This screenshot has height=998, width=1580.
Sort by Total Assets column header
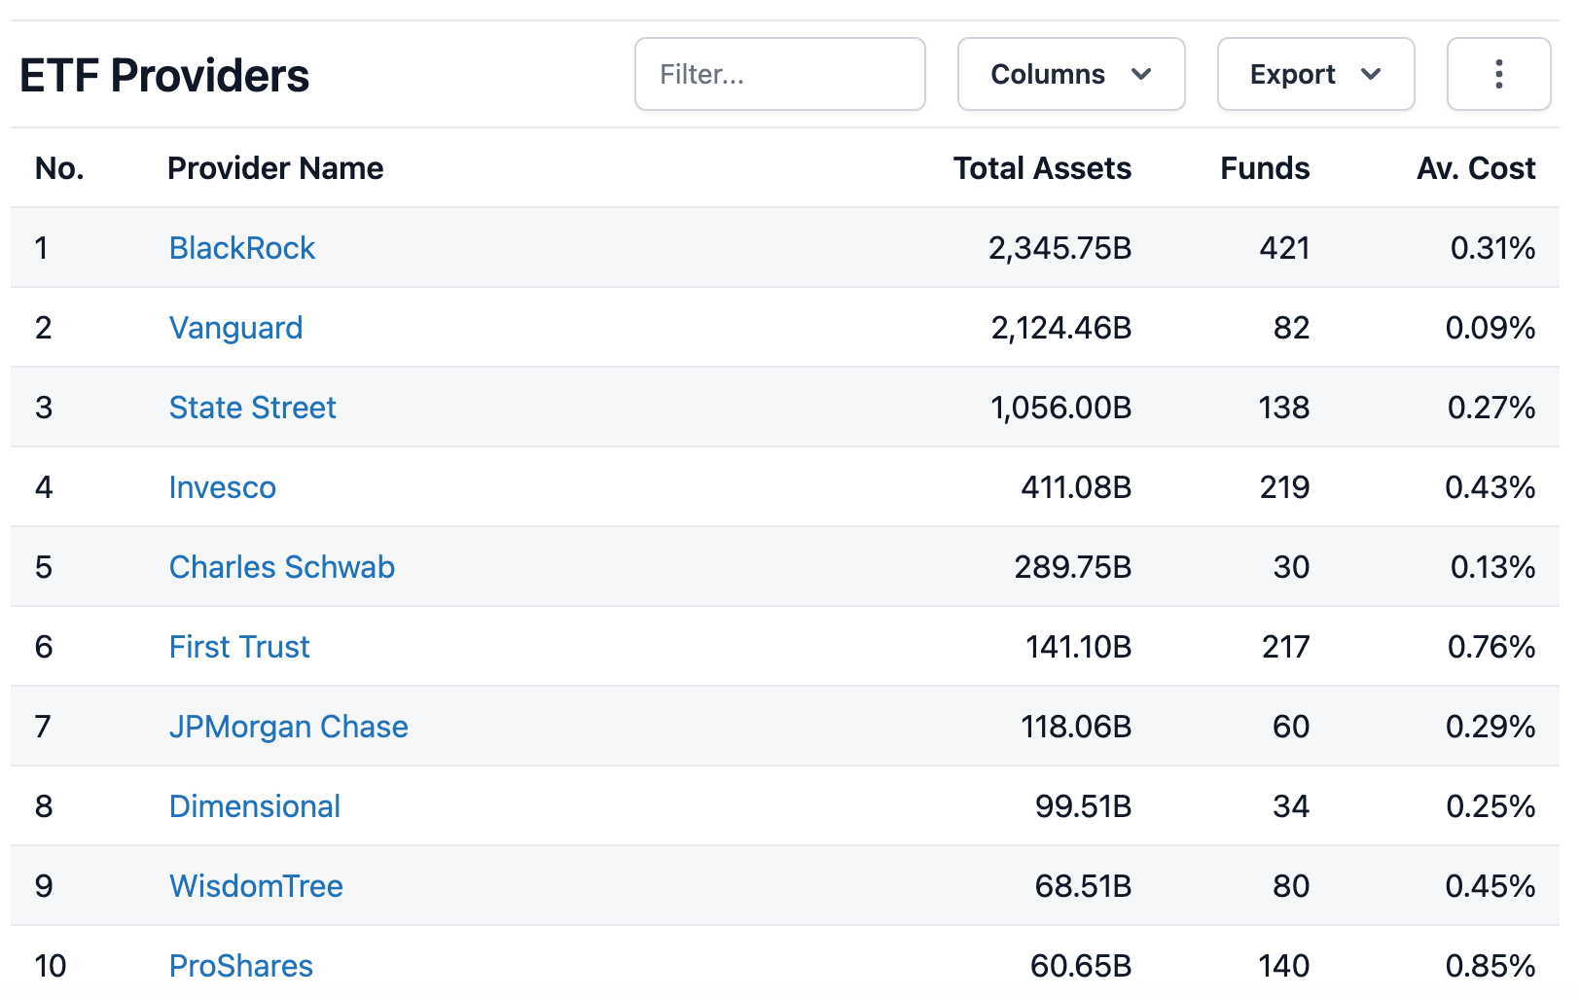[1042, 168]
